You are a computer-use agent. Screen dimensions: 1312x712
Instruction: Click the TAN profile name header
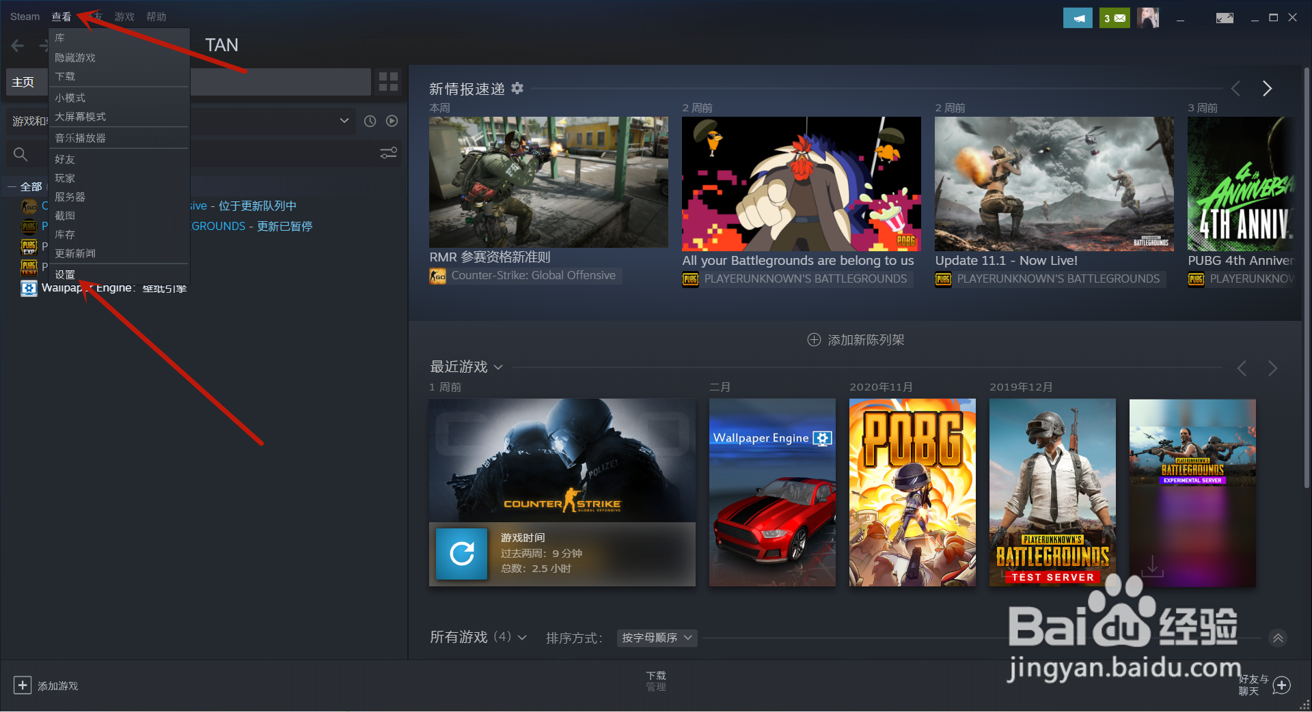221,45
